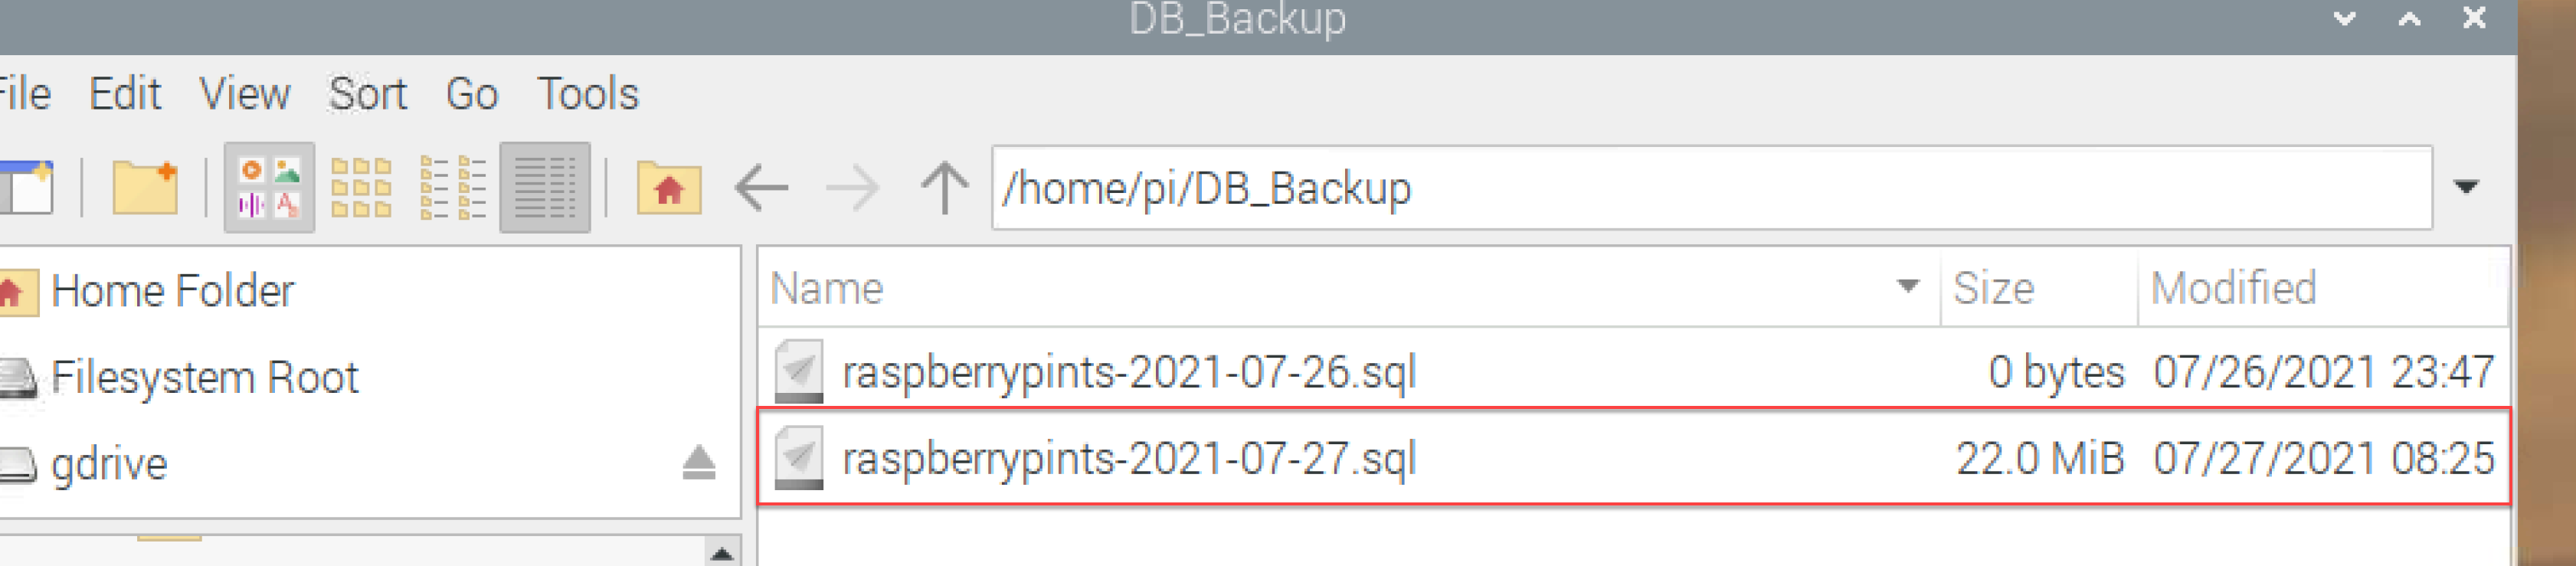The image size is (2576, 566).
Task: Go back to previous folder
Action: pyautogui.click(x=761, y=187)
